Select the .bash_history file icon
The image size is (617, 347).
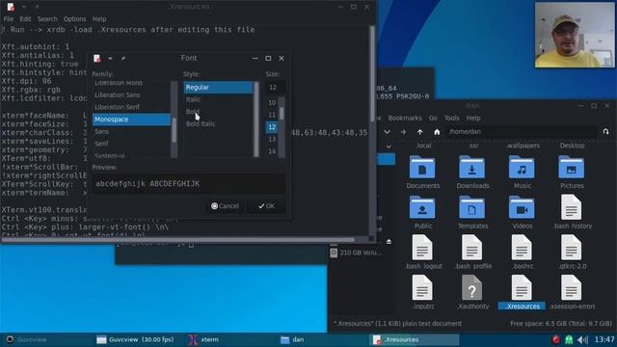pos(572,207)
